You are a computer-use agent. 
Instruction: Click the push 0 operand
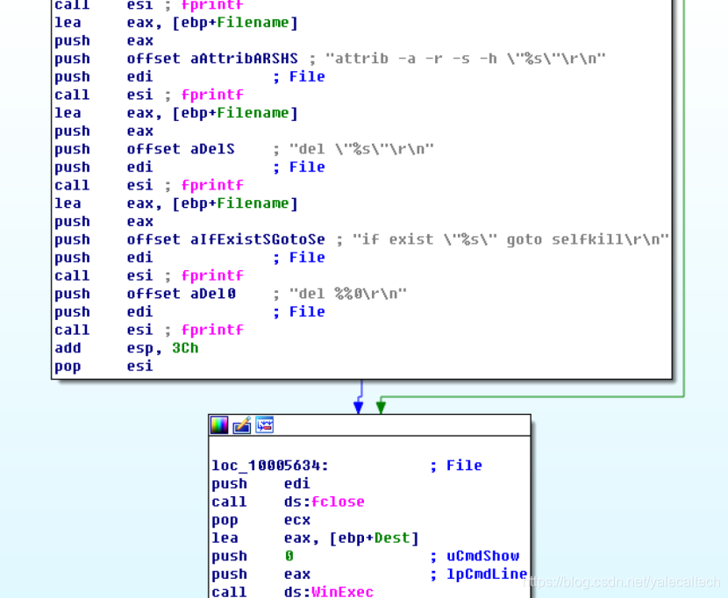[289, 556]
